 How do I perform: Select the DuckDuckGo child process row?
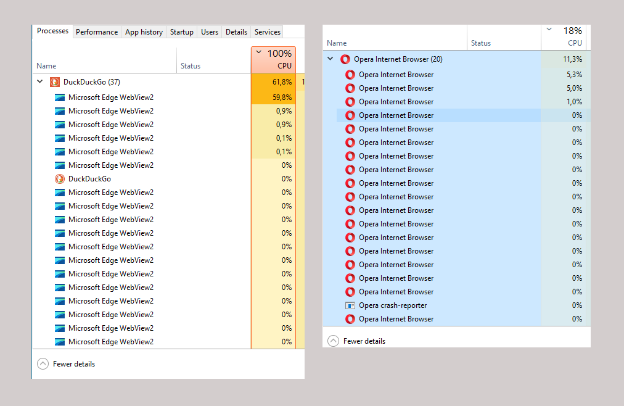(168, 179)
